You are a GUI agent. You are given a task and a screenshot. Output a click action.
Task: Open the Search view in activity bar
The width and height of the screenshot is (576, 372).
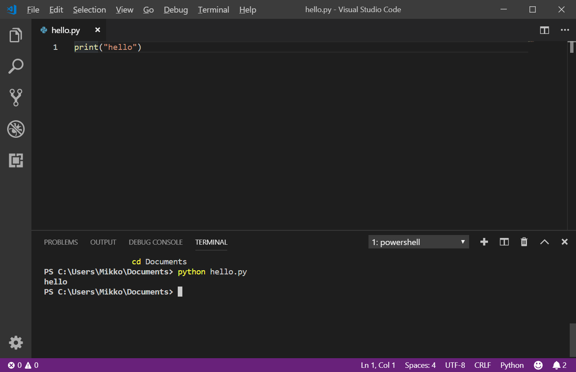coord(16,66)
